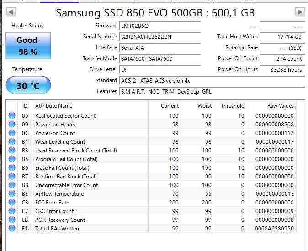
Task: Click Rotation Rate value ---- (SSD)
Action: (x=282, y=47)
